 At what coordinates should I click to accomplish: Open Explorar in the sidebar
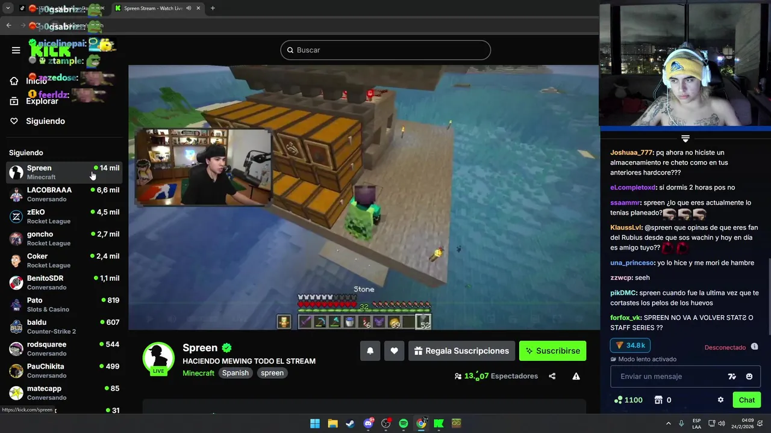coord(34,101)
